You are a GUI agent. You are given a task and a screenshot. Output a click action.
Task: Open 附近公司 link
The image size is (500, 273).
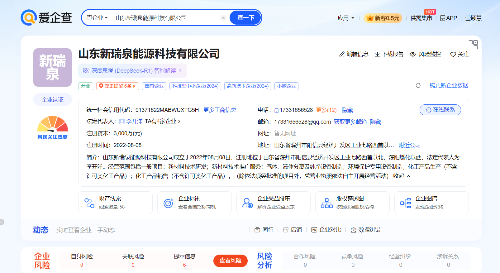point(410,145)
